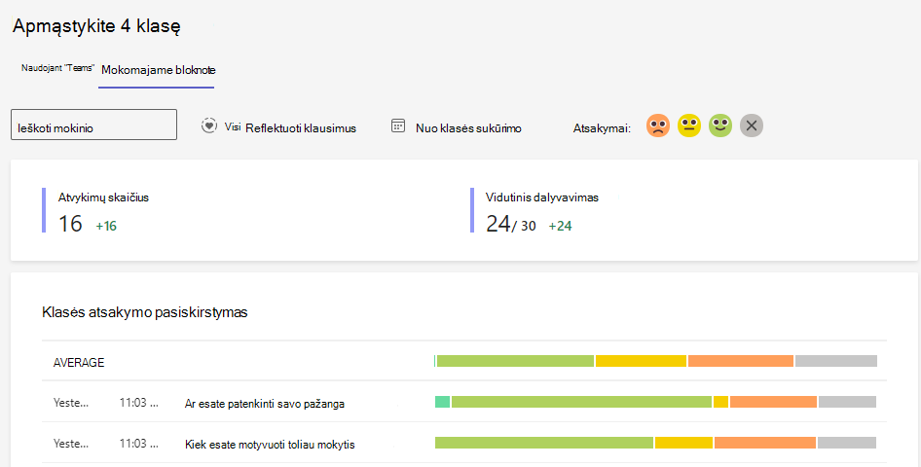This screenshot has height=467, width=921.
Task: Click the orange segment of the AVERAGE bar
Action: click(x=741, y=361)
